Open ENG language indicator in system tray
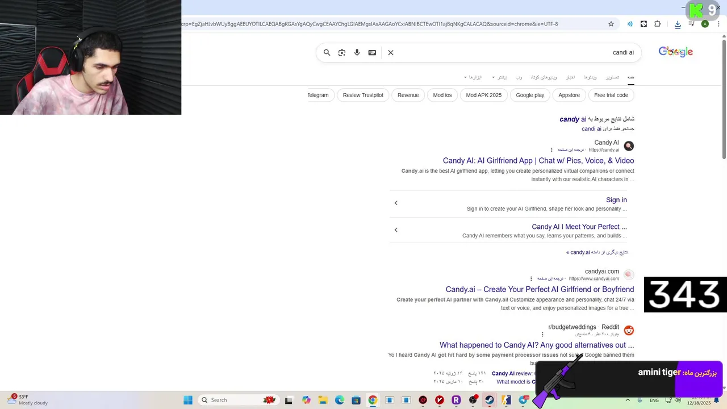The width and height of the screenshot is (727, 409). [x=654, y=400]
